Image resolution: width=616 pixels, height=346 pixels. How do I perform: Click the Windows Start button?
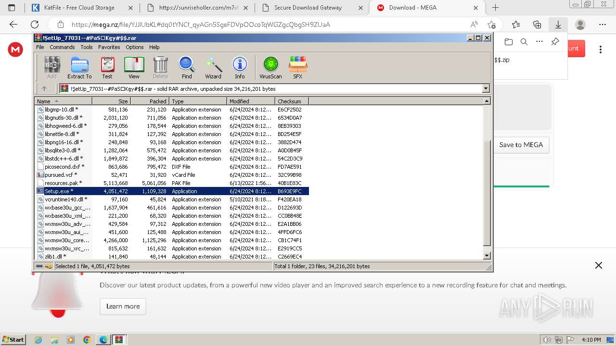pos(13,340)
